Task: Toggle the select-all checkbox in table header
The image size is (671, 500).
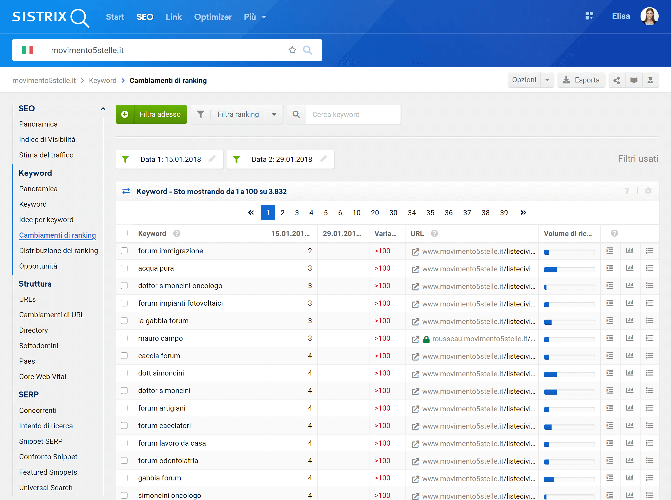Action: 124,233
